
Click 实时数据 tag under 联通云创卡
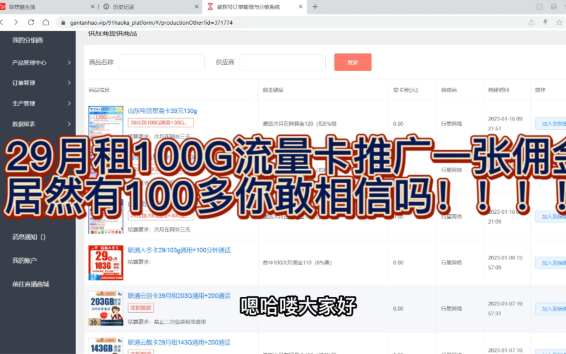(140, 308)
